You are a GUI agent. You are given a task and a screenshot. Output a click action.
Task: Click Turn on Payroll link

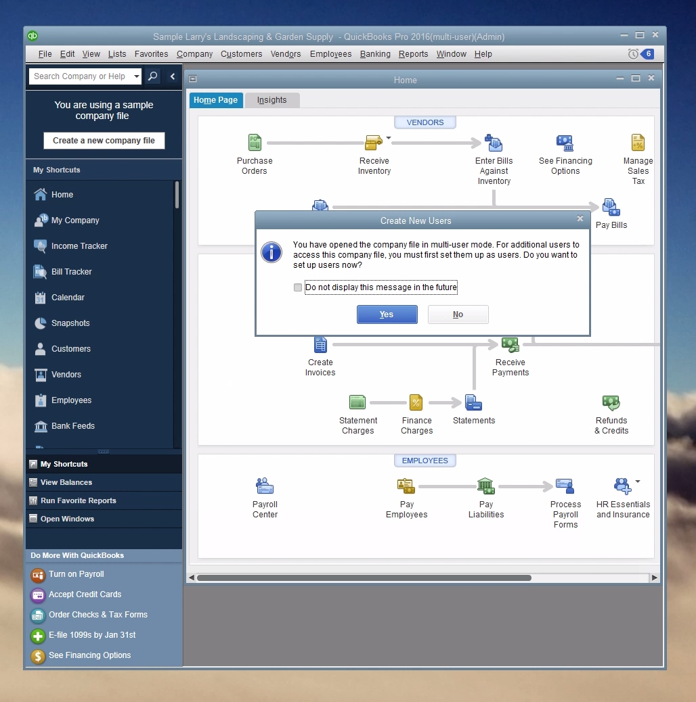77,574
